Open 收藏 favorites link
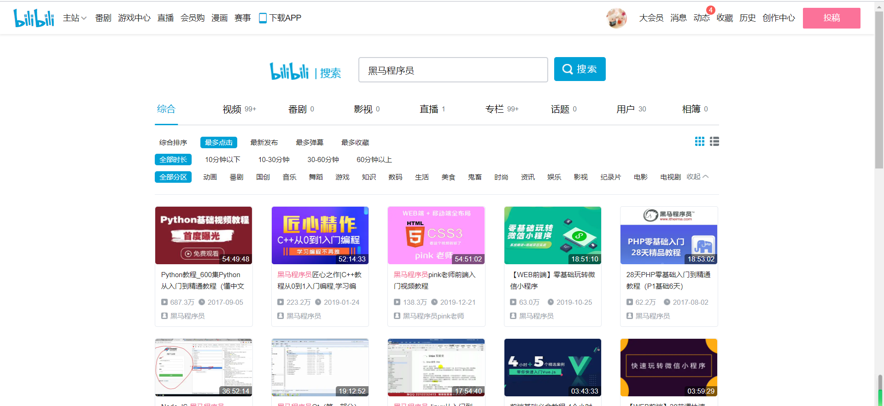This screenshot has width=884, height=406. 725,18
